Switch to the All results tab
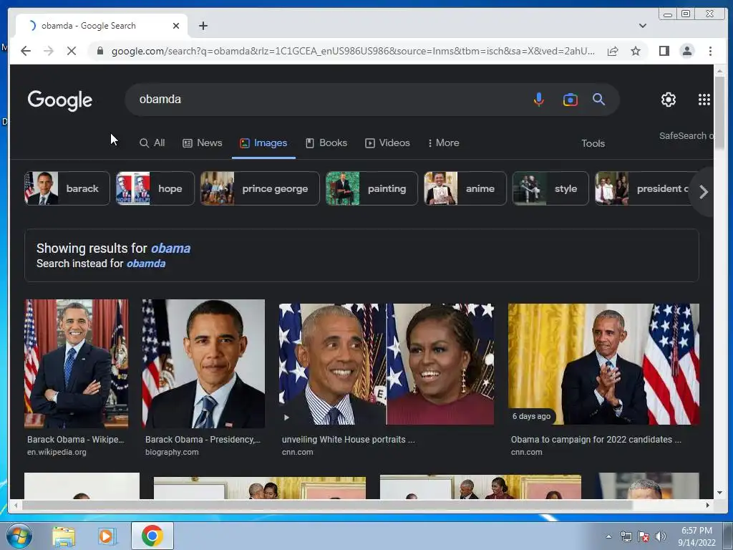Image resolution: width=733 pixels, height=550 pixels. coord(152,143)
